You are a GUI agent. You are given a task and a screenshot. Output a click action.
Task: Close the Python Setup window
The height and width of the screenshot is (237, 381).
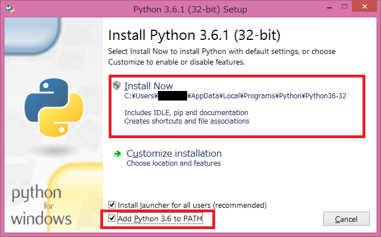(x=365, y=7)
